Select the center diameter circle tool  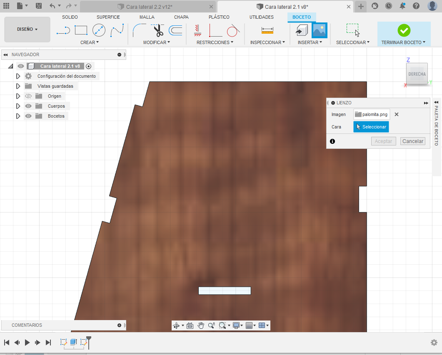[99, 30]
